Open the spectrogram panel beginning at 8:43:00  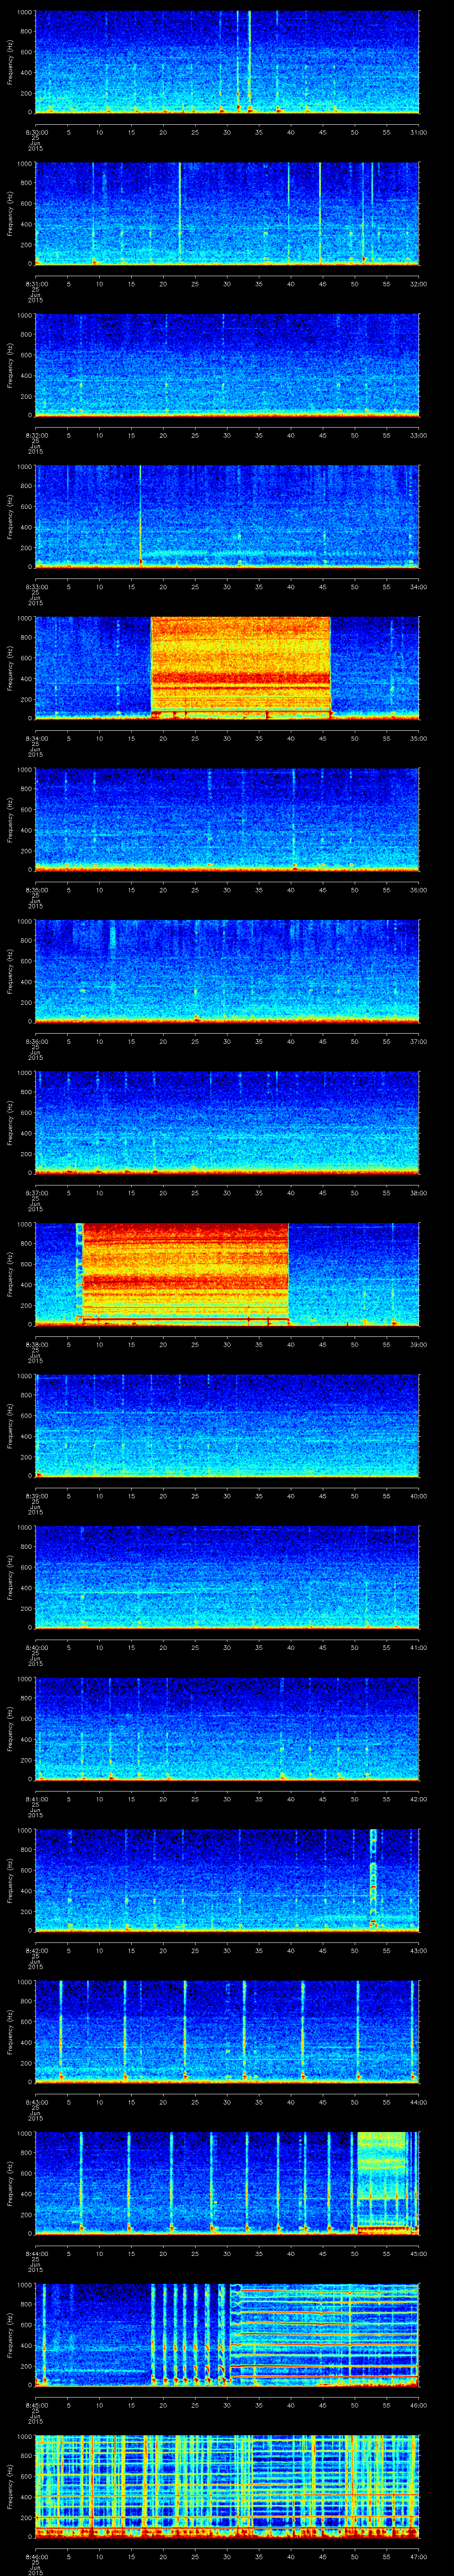[x=227, y=2032]
